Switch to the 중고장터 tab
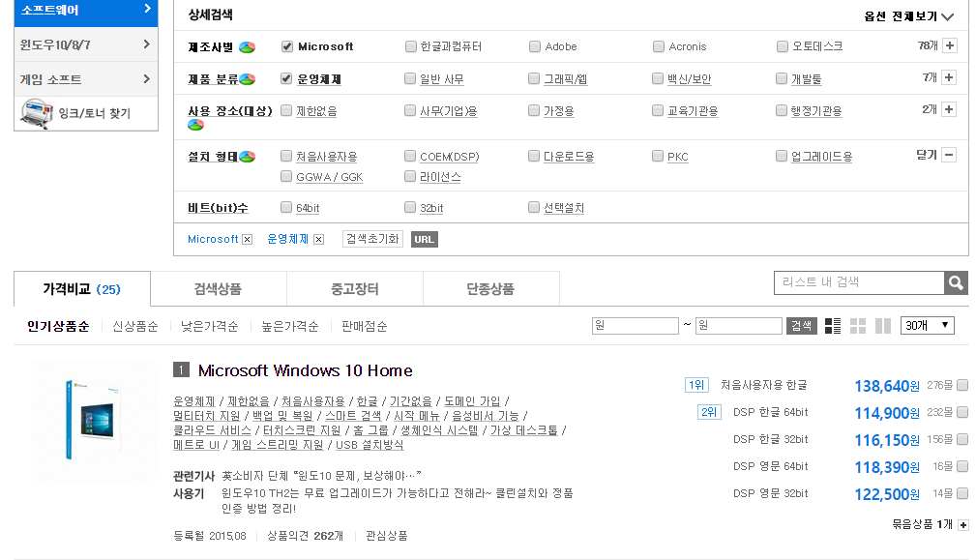This screenshot has width=976, height=560. coord(355,289)
